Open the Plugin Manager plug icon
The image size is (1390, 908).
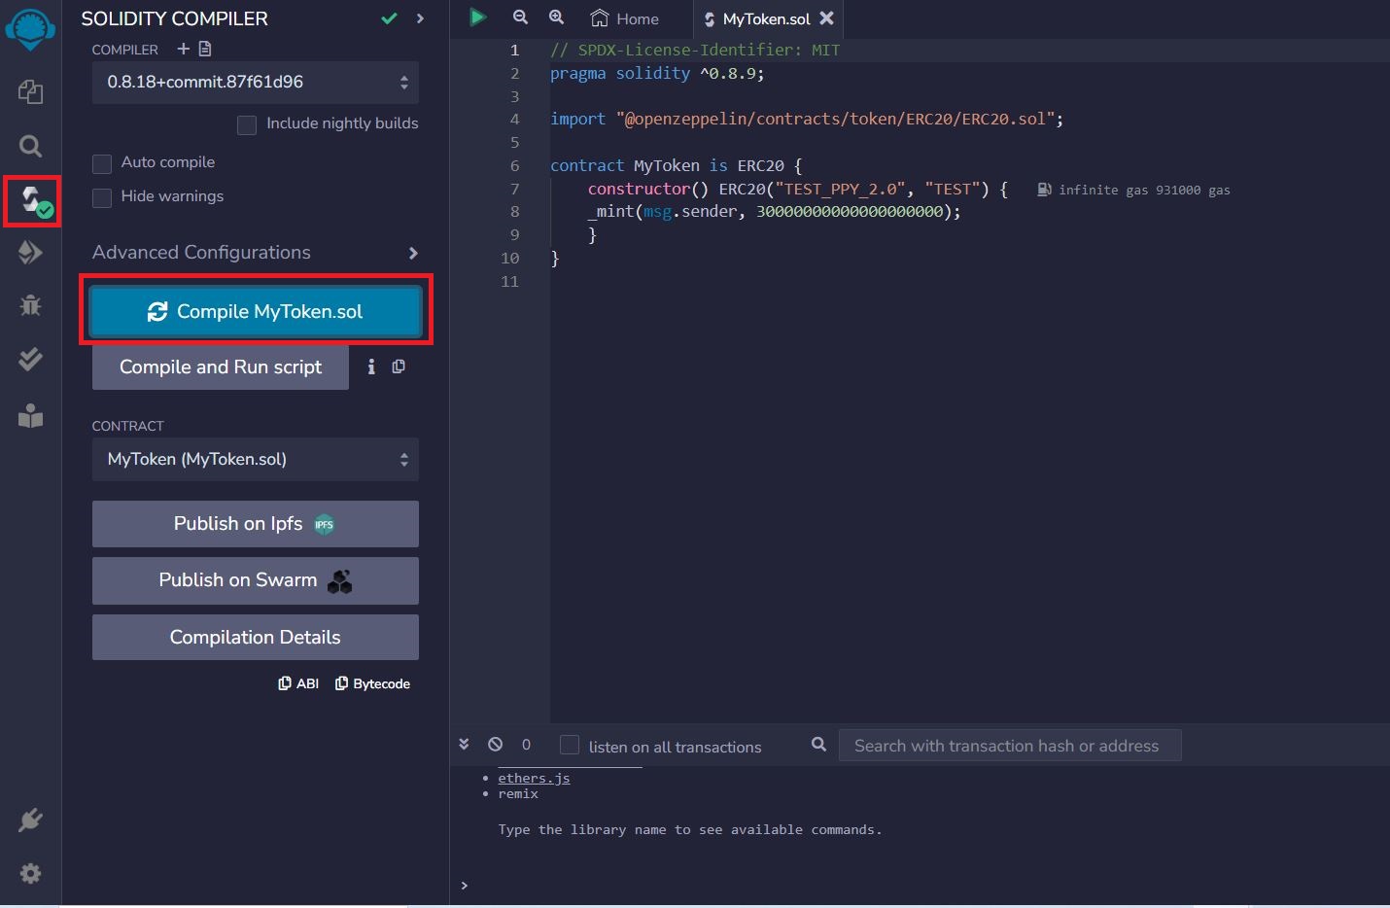tap(30, 821)
